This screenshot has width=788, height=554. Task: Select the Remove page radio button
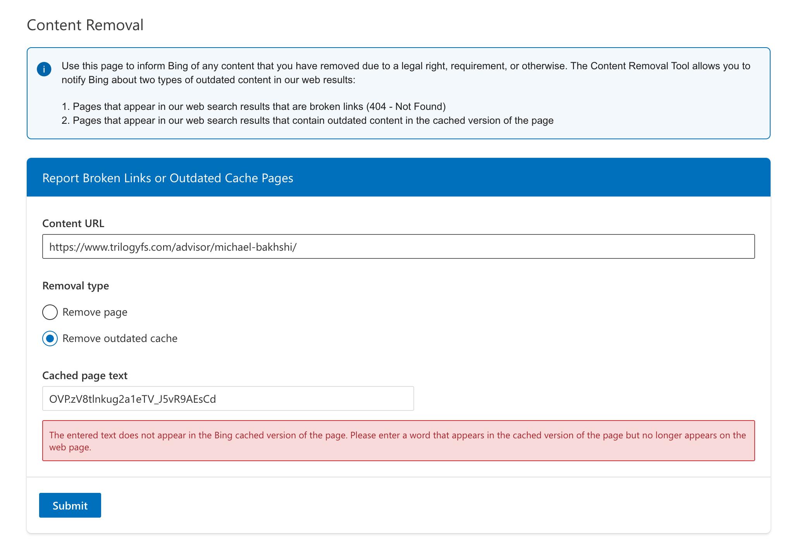tap(50, 312)
